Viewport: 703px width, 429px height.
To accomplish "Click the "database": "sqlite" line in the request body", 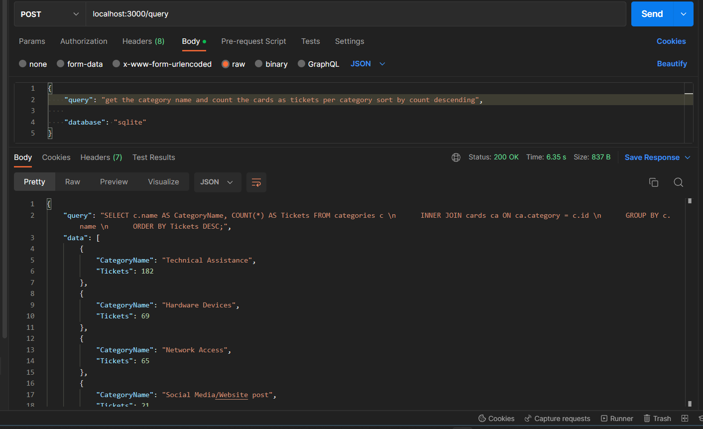I will (105, 122).
